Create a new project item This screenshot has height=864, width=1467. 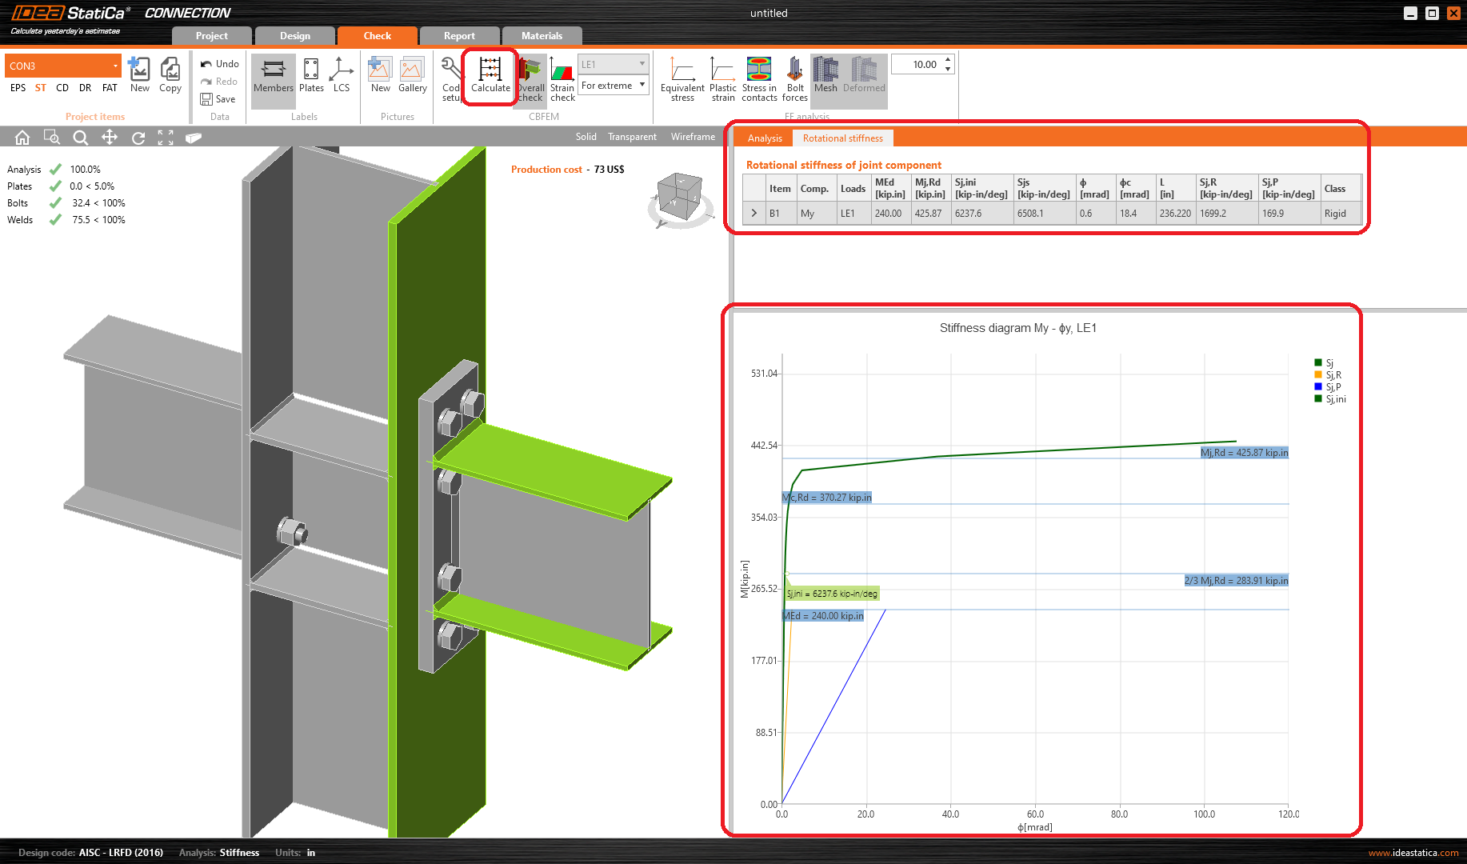139,77
